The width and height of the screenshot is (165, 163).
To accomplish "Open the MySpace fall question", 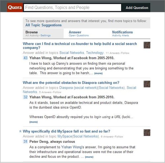I will (x=66, y=131).
